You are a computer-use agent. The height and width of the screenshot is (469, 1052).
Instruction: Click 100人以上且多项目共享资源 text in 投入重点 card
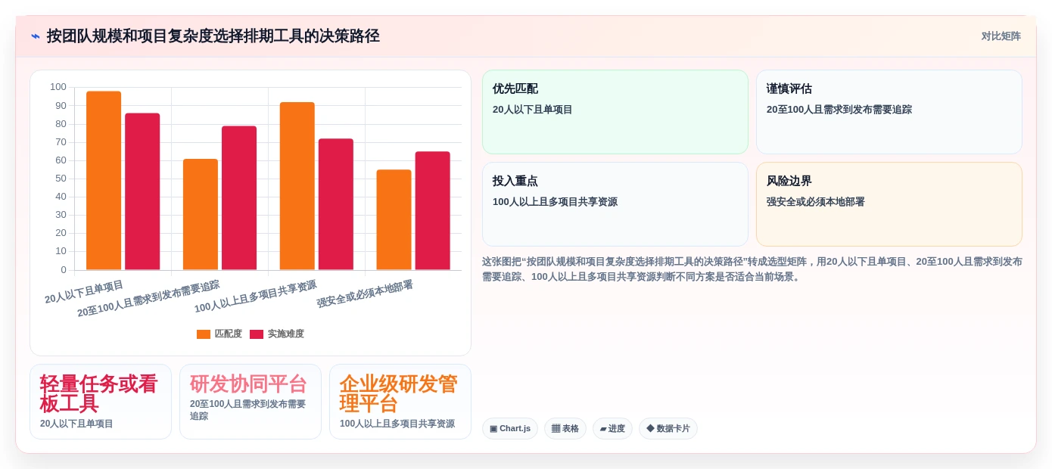click(555, 202)
